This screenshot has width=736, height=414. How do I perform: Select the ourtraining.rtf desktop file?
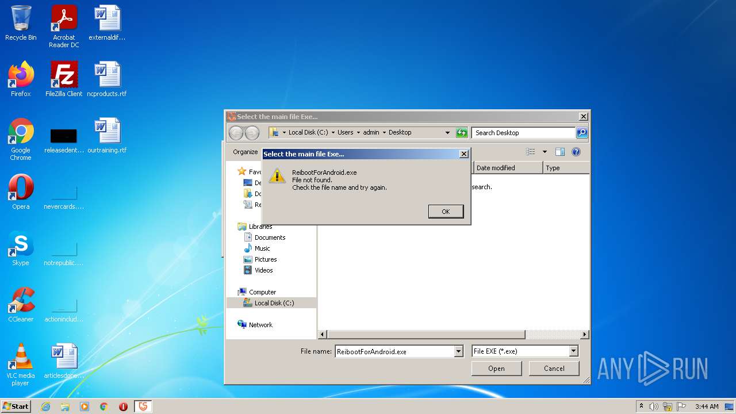tap(107, 136)
